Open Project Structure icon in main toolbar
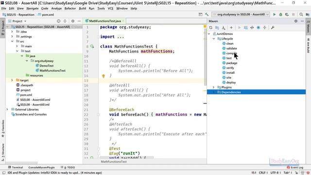 click(x=308, y=15)
